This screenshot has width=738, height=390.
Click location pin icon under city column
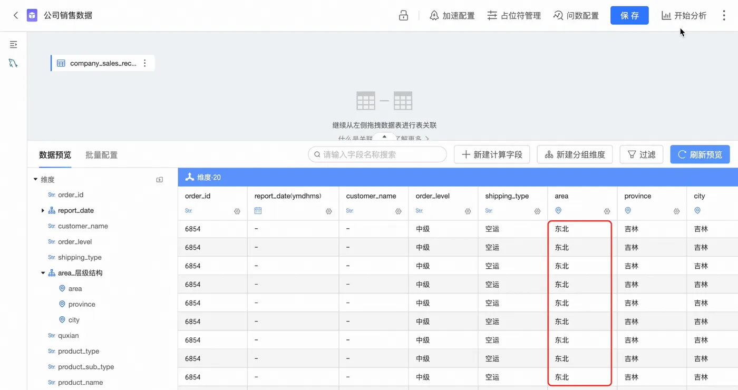(697, 211)
